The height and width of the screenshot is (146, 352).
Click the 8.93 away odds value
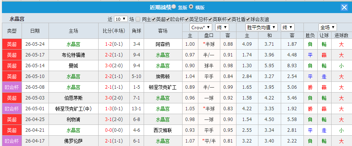[x=292, y=66]
